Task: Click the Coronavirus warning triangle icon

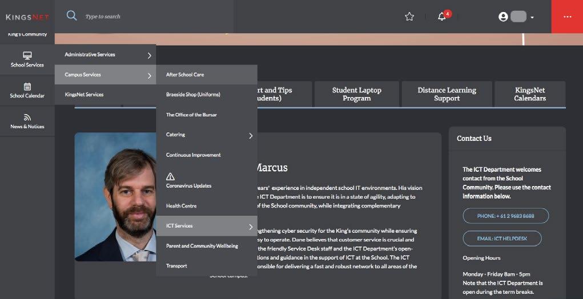Action: (x=170, y=176)
